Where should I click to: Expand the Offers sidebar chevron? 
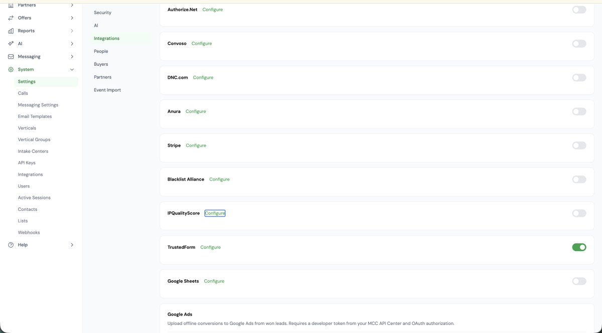coord(72,18)
